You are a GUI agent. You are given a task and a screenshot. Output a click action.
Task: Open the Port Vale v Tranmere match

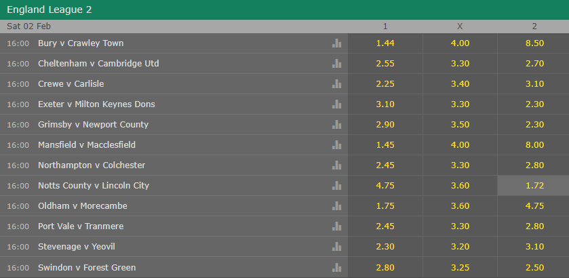(81, 226)
